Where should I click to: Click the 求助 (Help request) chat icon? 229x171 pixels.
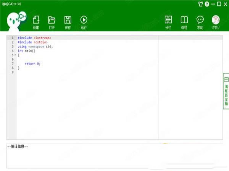pos(200,20)
